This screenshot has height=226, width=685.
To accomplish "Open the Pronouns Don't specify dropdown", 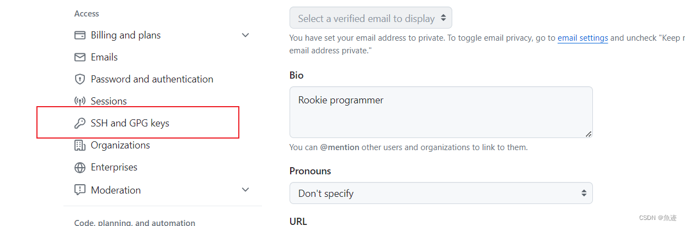I will point(441,193).
